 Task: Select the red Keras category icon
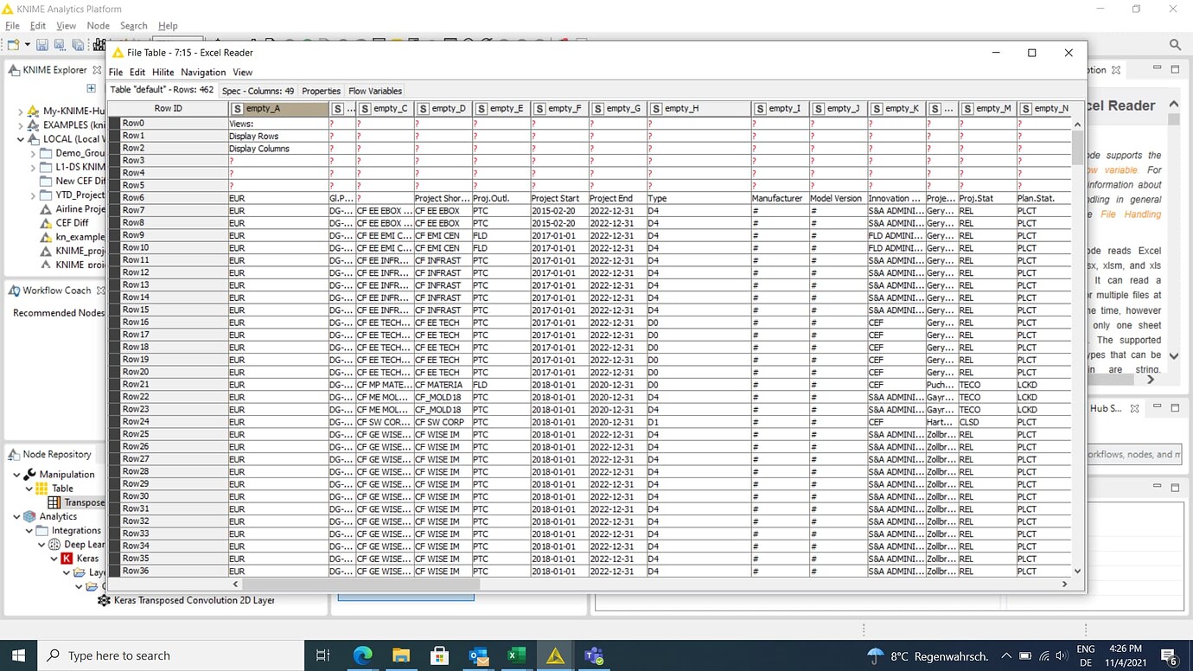point(67,559)
